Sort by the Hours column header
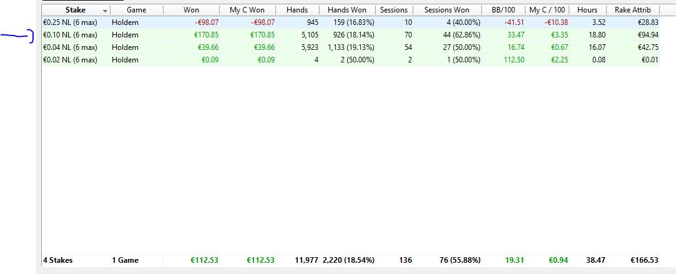The height and width of the screenshot is (274, 676). click(587, 10)
